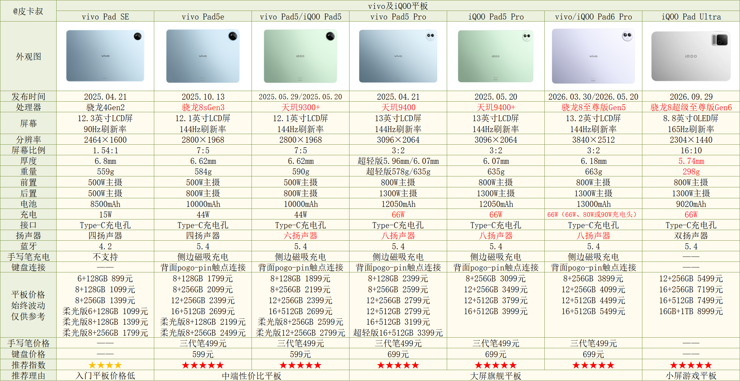This screenshot has height=381, width=740.
Task: Click the silver iQOO Pad Ultra image
Action: click(x=691, y=56)
